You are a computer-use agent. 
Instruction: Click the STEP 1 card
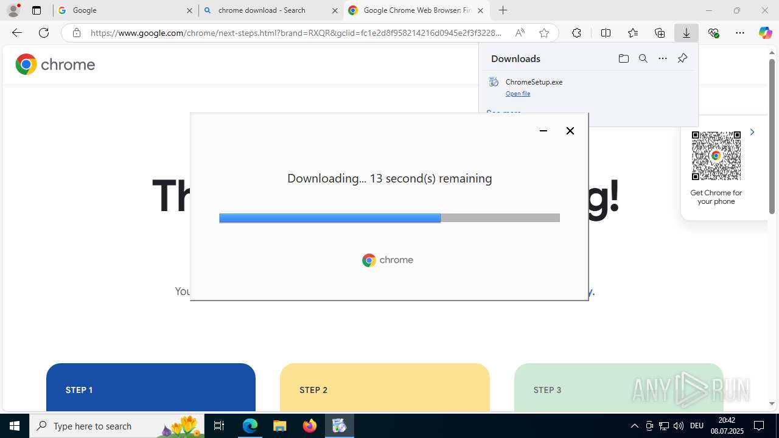(x=151, y=387)
